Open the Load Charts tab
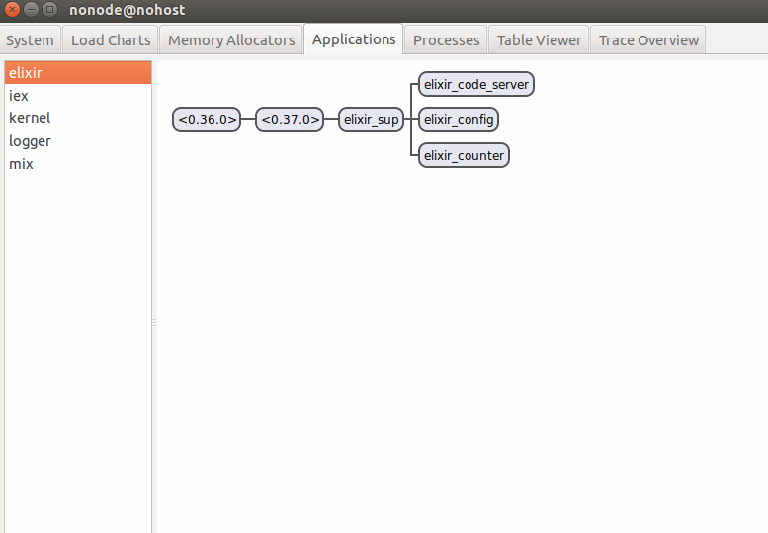Image resolution: width=768 pixels, height=533 pixels. click(x=111, y=40)
